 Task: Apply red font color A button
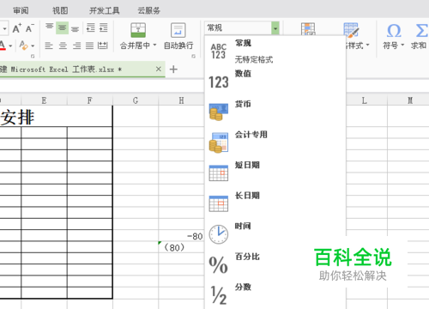coord(3,45)
